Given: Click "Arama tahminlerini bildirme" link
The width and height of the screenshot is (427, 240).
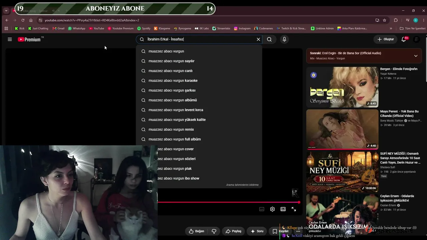Looking at the screenshot, I should [242, 185].
